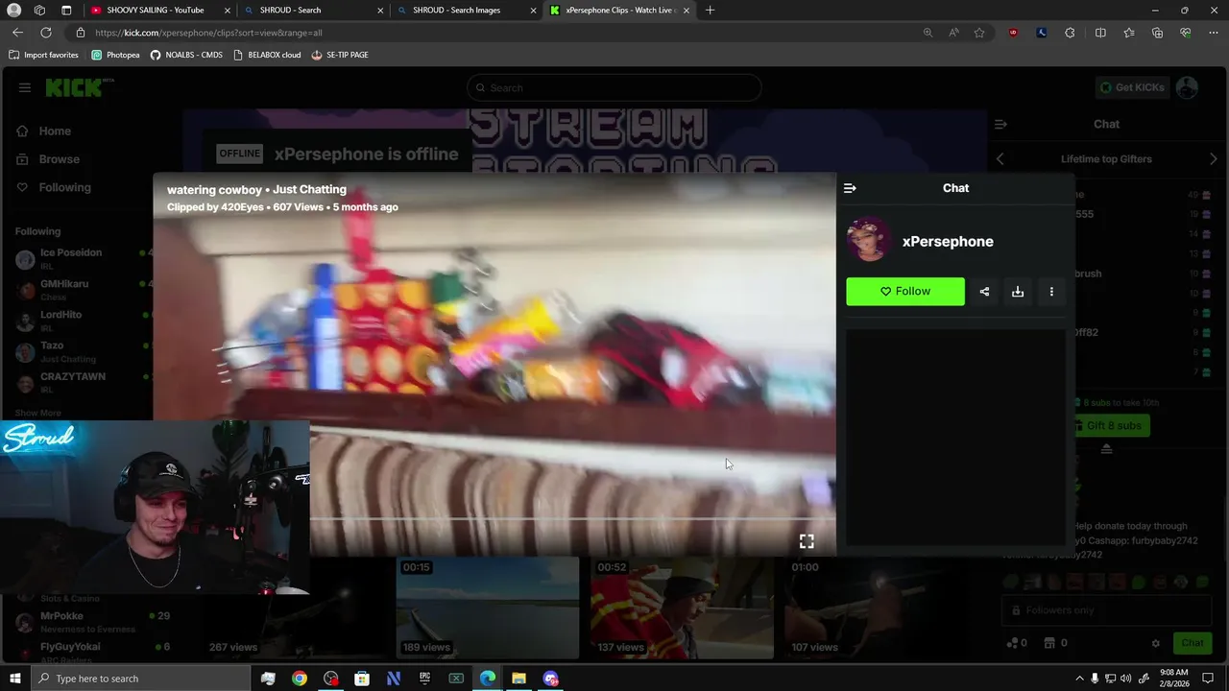Click the Kick search field

tap(614, 88)
